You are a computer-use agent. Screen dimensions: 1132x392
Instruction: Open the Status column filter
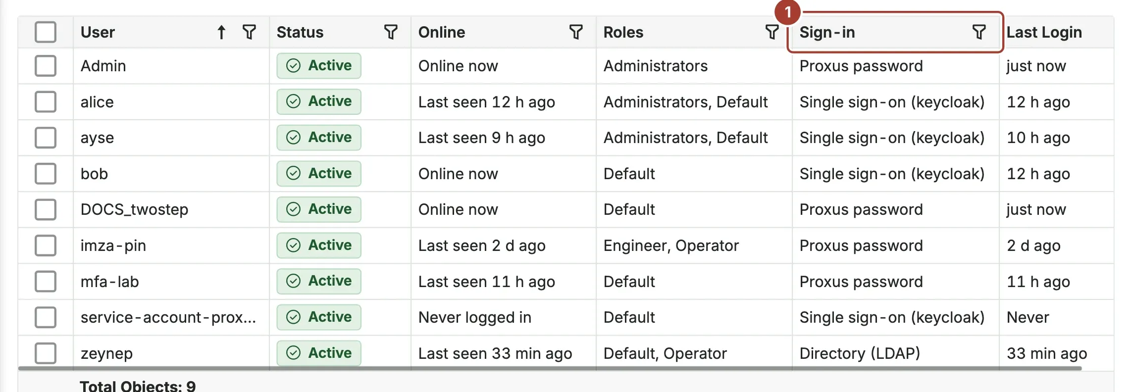coord(391,33)
